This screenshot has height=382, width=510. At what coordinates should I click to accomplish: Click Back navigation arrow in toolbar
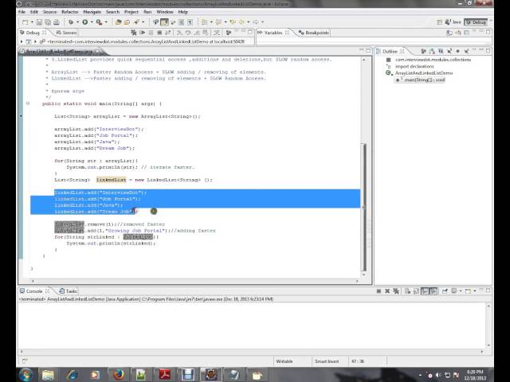[x=241, y=22]
